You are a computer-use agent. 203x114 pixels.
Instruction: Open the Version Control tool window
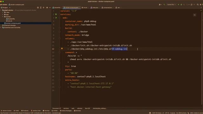click(x=6, y=111)
